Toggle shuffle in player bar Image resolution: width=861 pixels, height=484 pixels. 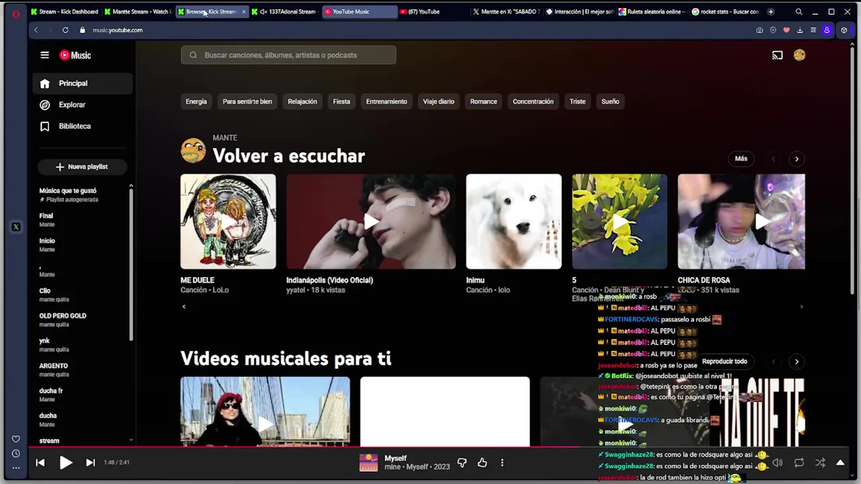pyautogui.click(x=820, y=462)
